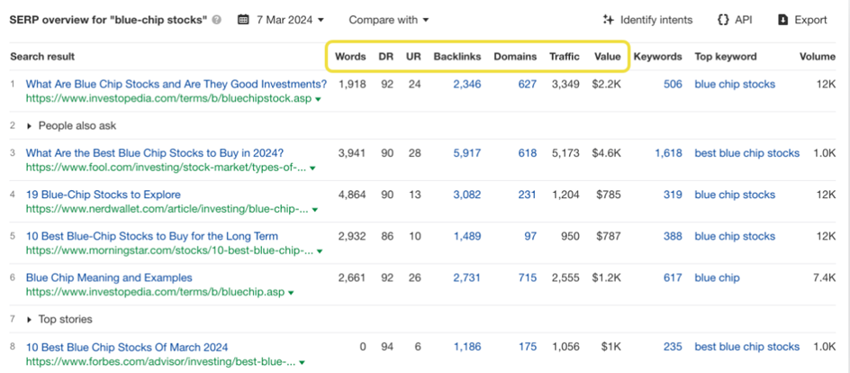
Task: Click backlinks count 1,186
Action: pos(466,347)
